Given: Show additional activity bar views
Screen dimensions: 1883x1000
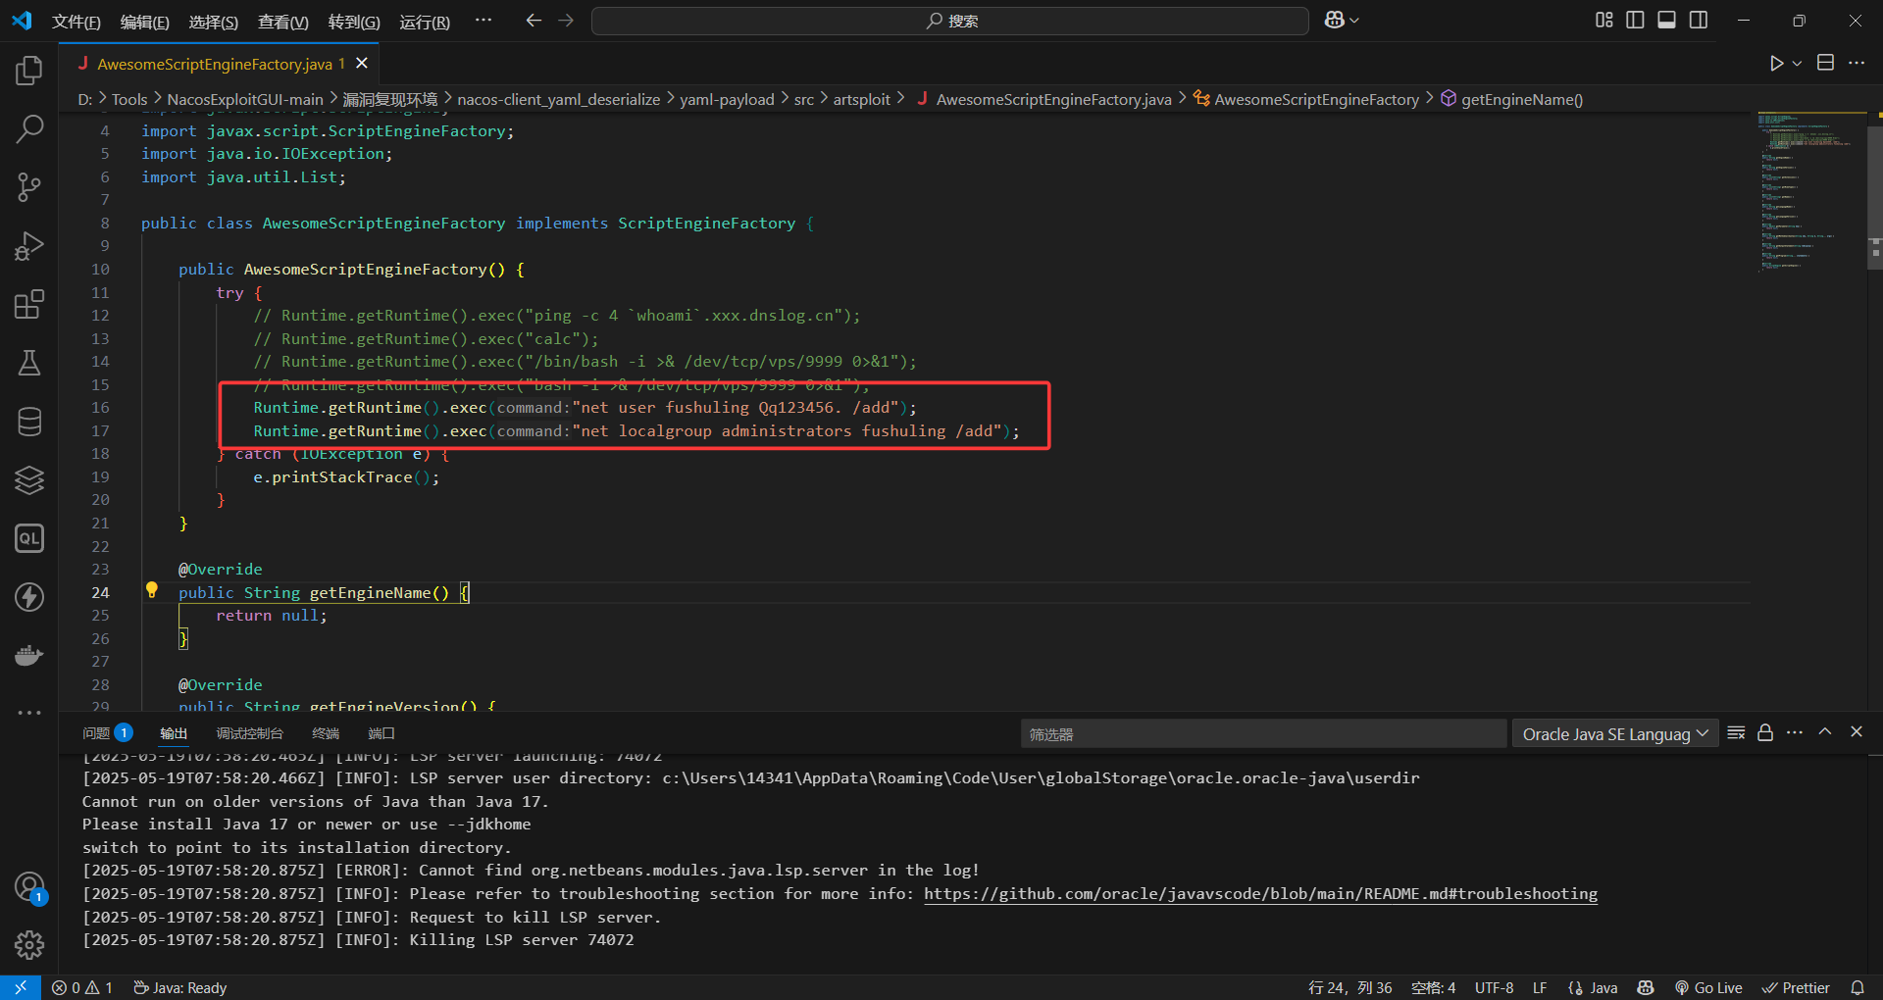Looking at the screenshot, I should pos(29,713).
